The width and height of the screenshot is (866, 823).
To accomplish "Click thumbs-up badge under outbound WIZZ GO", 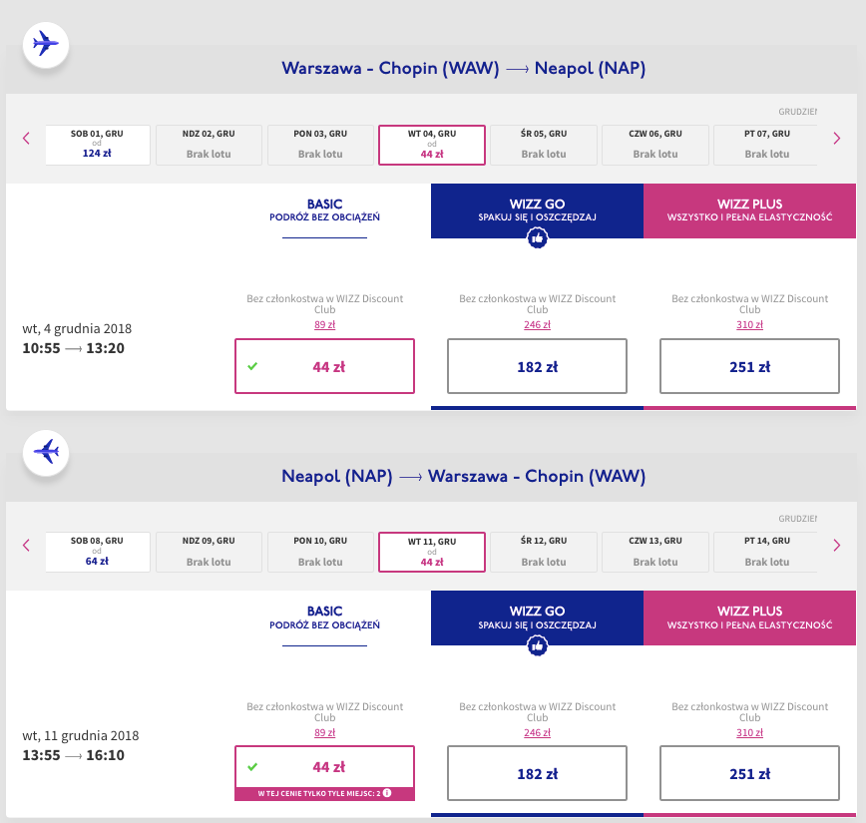I will click(537, 238).
